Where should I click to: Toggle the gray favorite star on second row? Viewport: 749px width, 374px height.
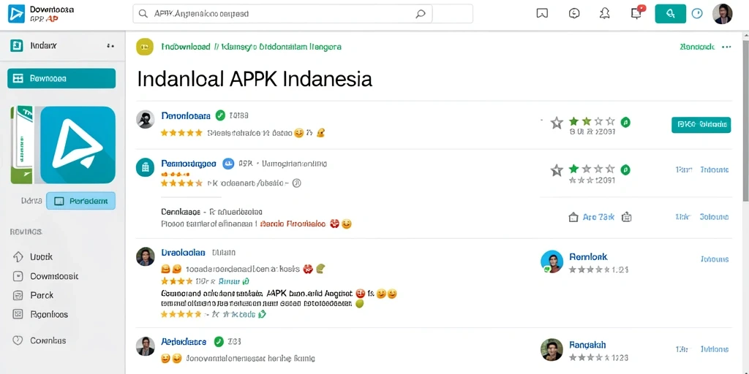click(557, 169)
